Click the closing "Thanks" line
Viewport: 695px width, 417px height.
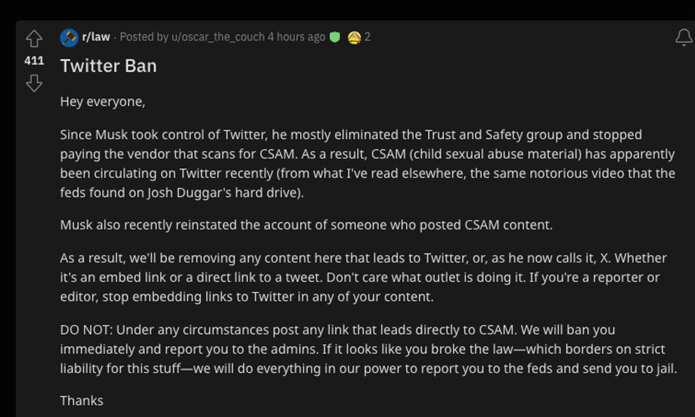81,400
